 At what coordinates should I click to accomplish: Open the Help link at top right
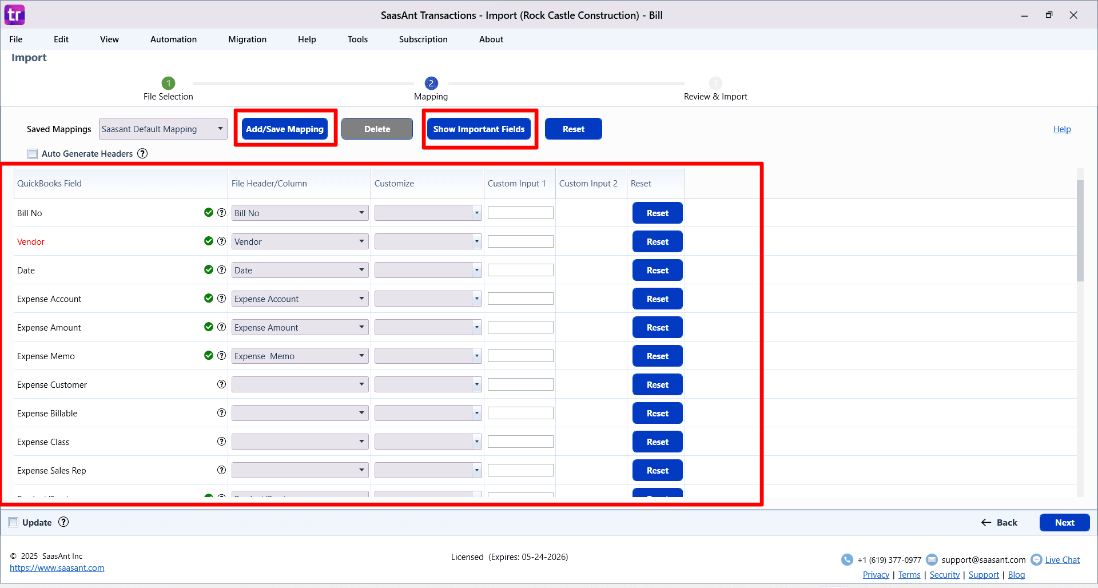tap(1062, 129)
